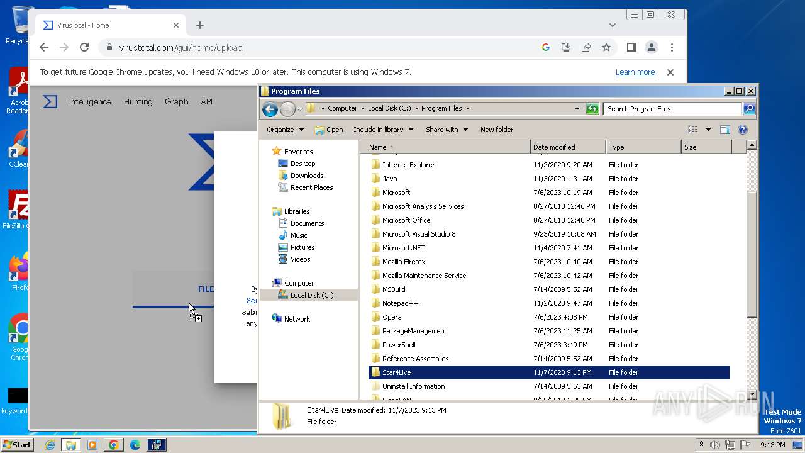Click the Open button in Explorer toolbar
This screenshot has width=805, height=453.
329,130
